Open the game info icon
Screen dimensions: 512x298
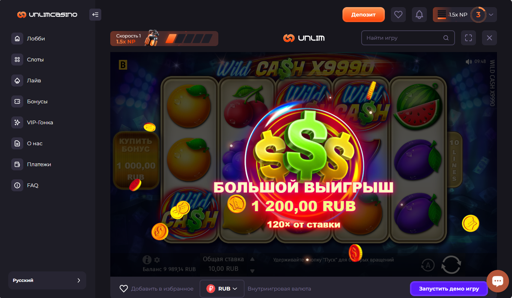147,259
